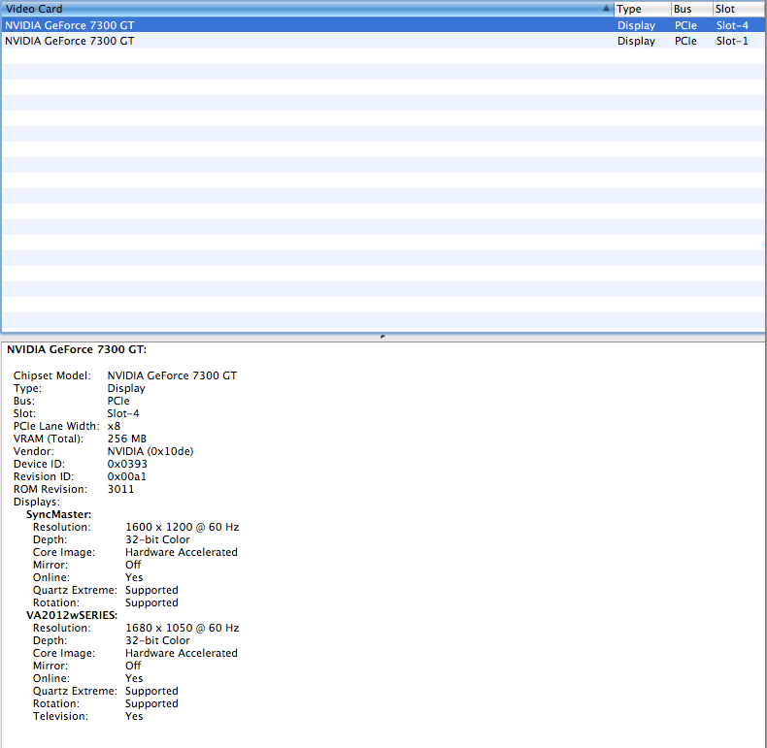Screen dimensions: 767x748
Task: Click the VRAM value 256 MB
Action: pyautogui.click(x=126, y=439)
